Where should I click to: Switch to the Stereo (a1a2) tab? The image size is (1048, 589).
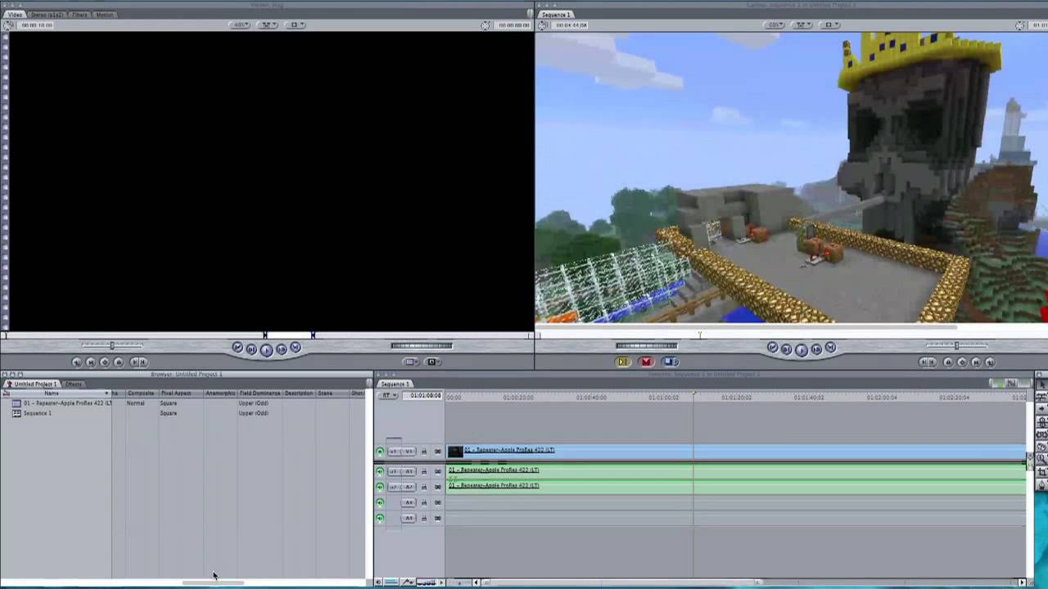(47, 15)
